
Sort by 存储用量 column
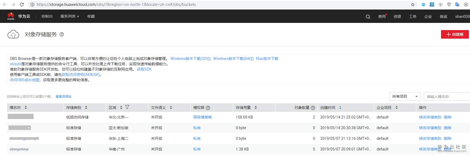tap(256, 108)
